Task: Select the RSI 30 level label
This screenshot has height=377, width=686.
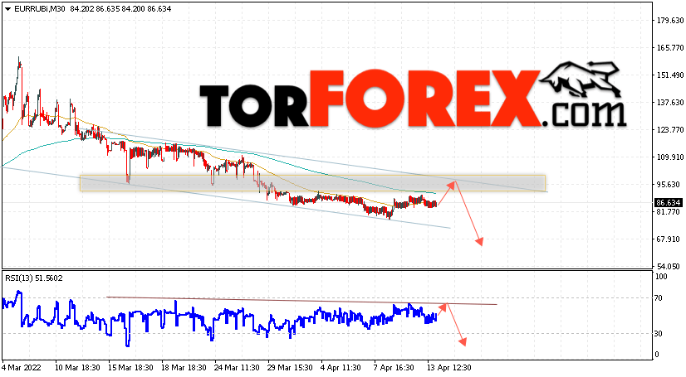Action: [x=659, y=334]
